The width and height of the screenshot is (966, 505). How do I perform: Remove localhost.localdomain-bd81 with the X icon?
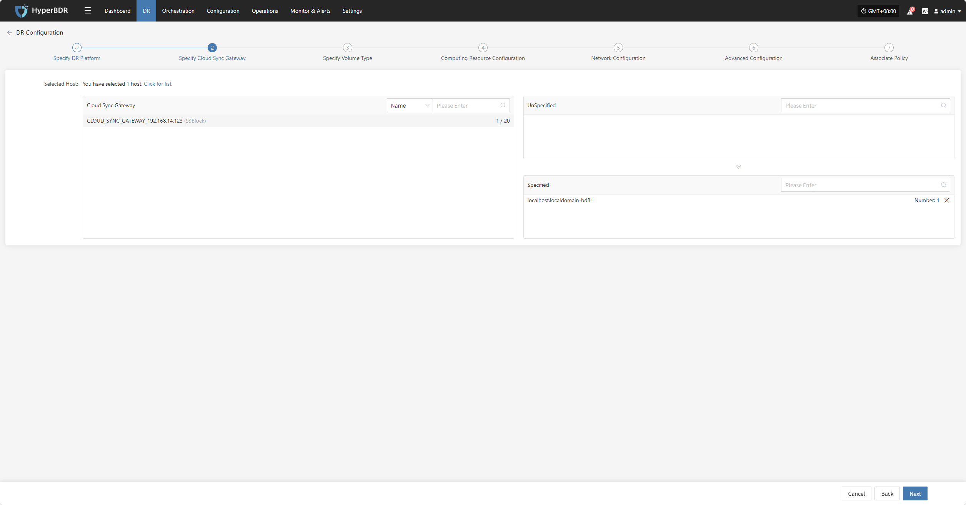pos(947,200)
